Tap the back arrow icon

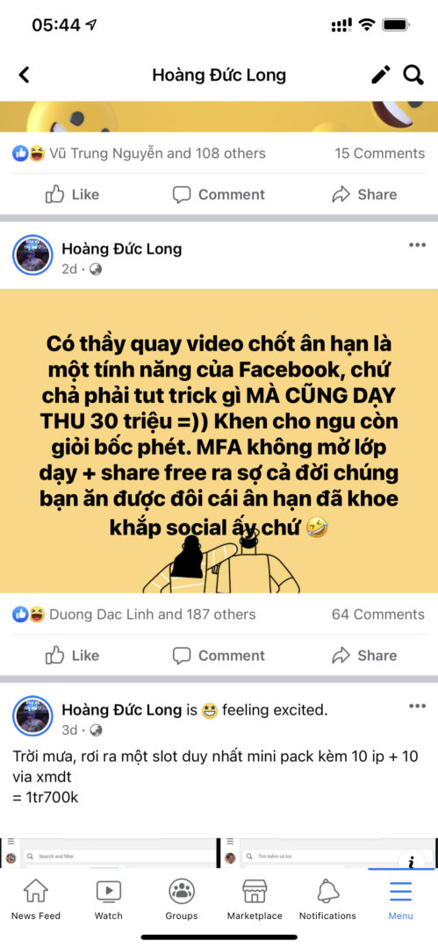coord(24,75)
